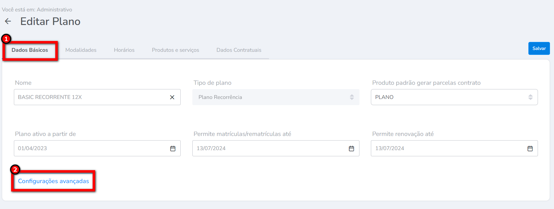Expand the PLANO product dropdown
Viewport: 554px width, 209px height.
448,97
